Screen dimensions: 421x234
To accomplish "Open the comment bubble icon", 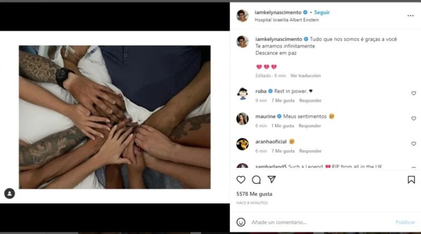I will click(256, 180).
